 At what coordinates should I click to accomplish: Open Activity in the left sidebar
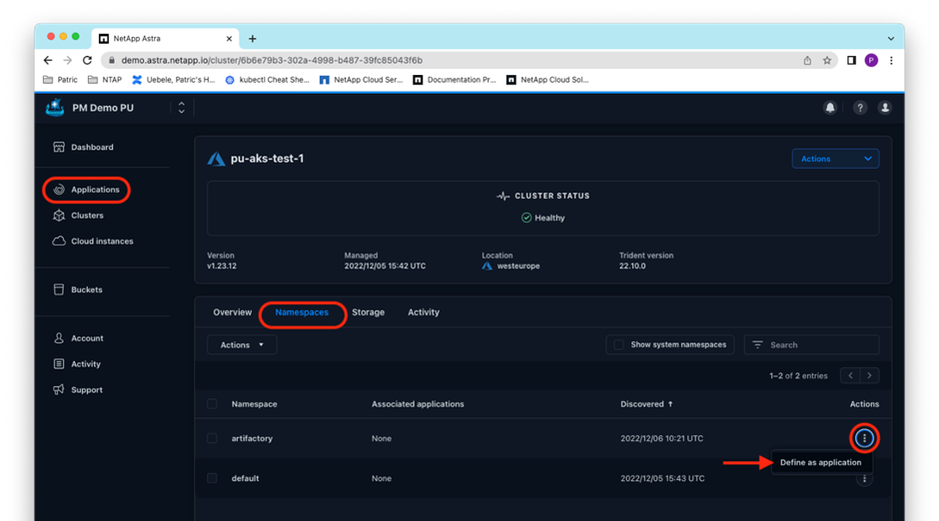[77, 363]
